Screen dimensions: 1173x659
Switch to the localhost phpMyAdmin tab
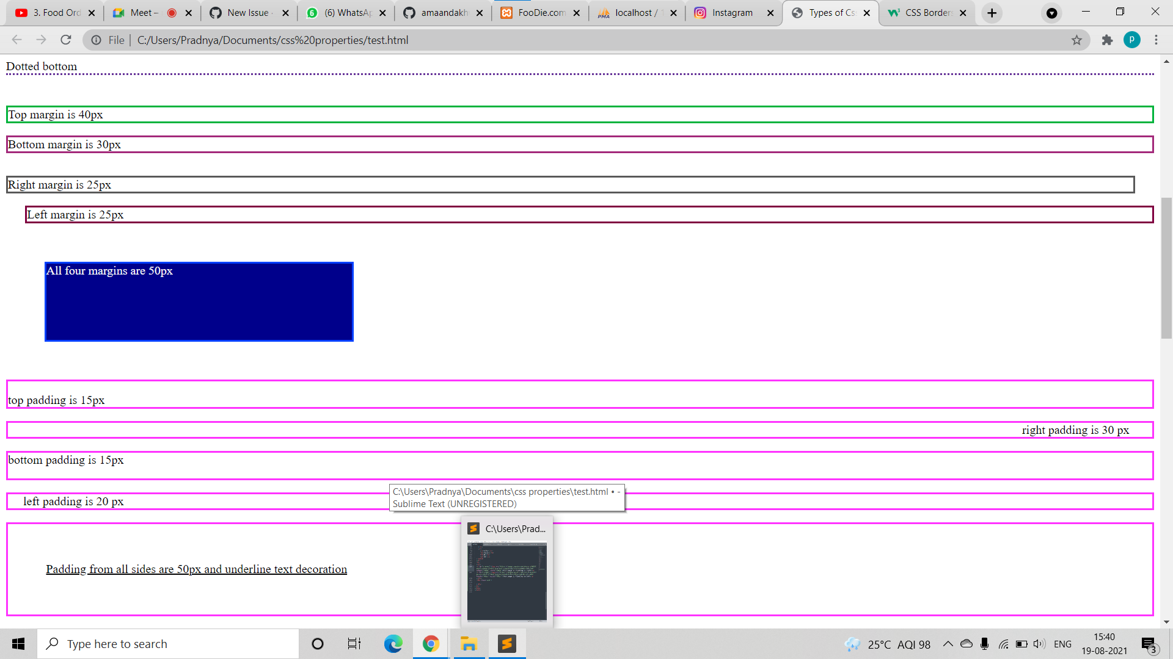point(638,13)
